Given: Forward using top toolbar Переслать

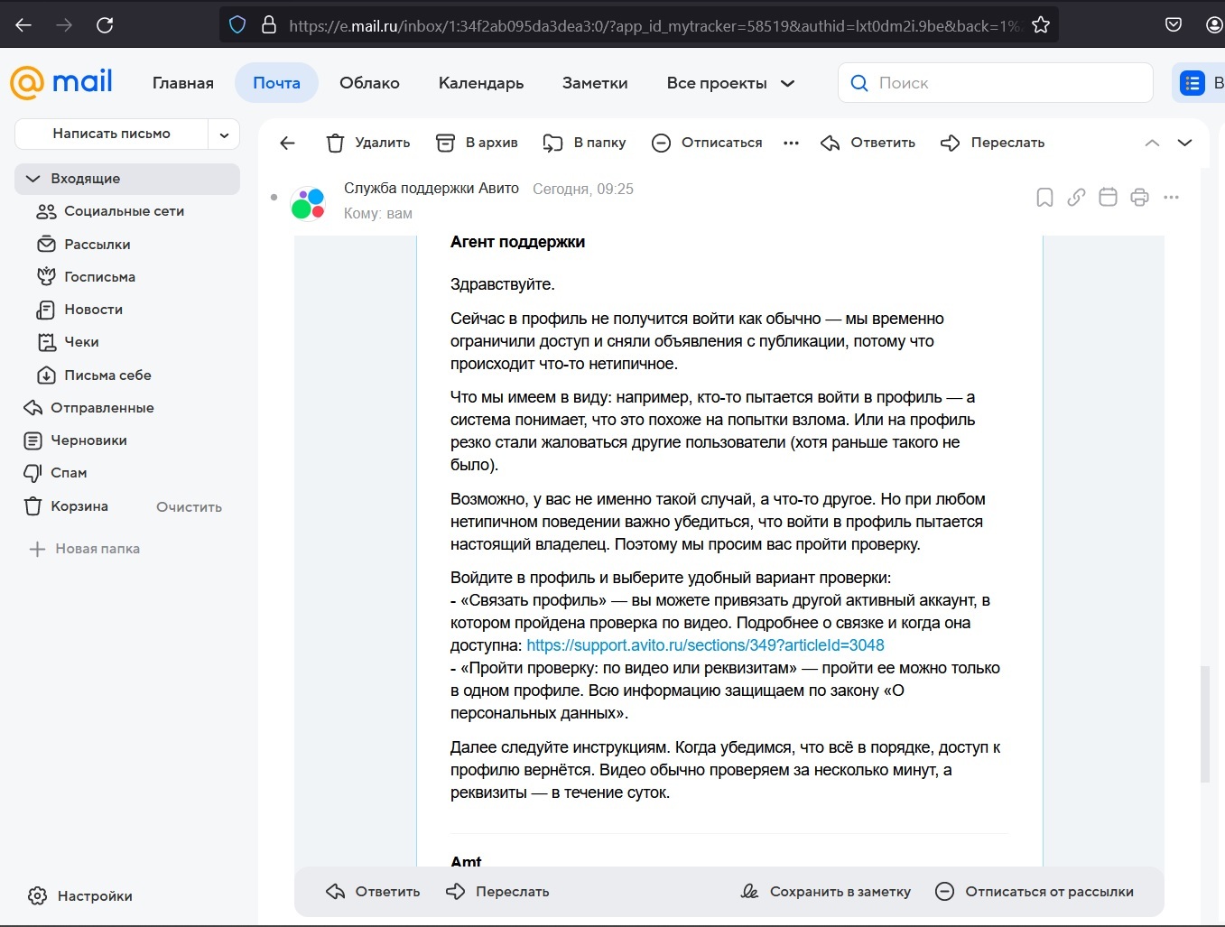Looking at the screenshot, I should pyautogui.click(x=992, y=143).
